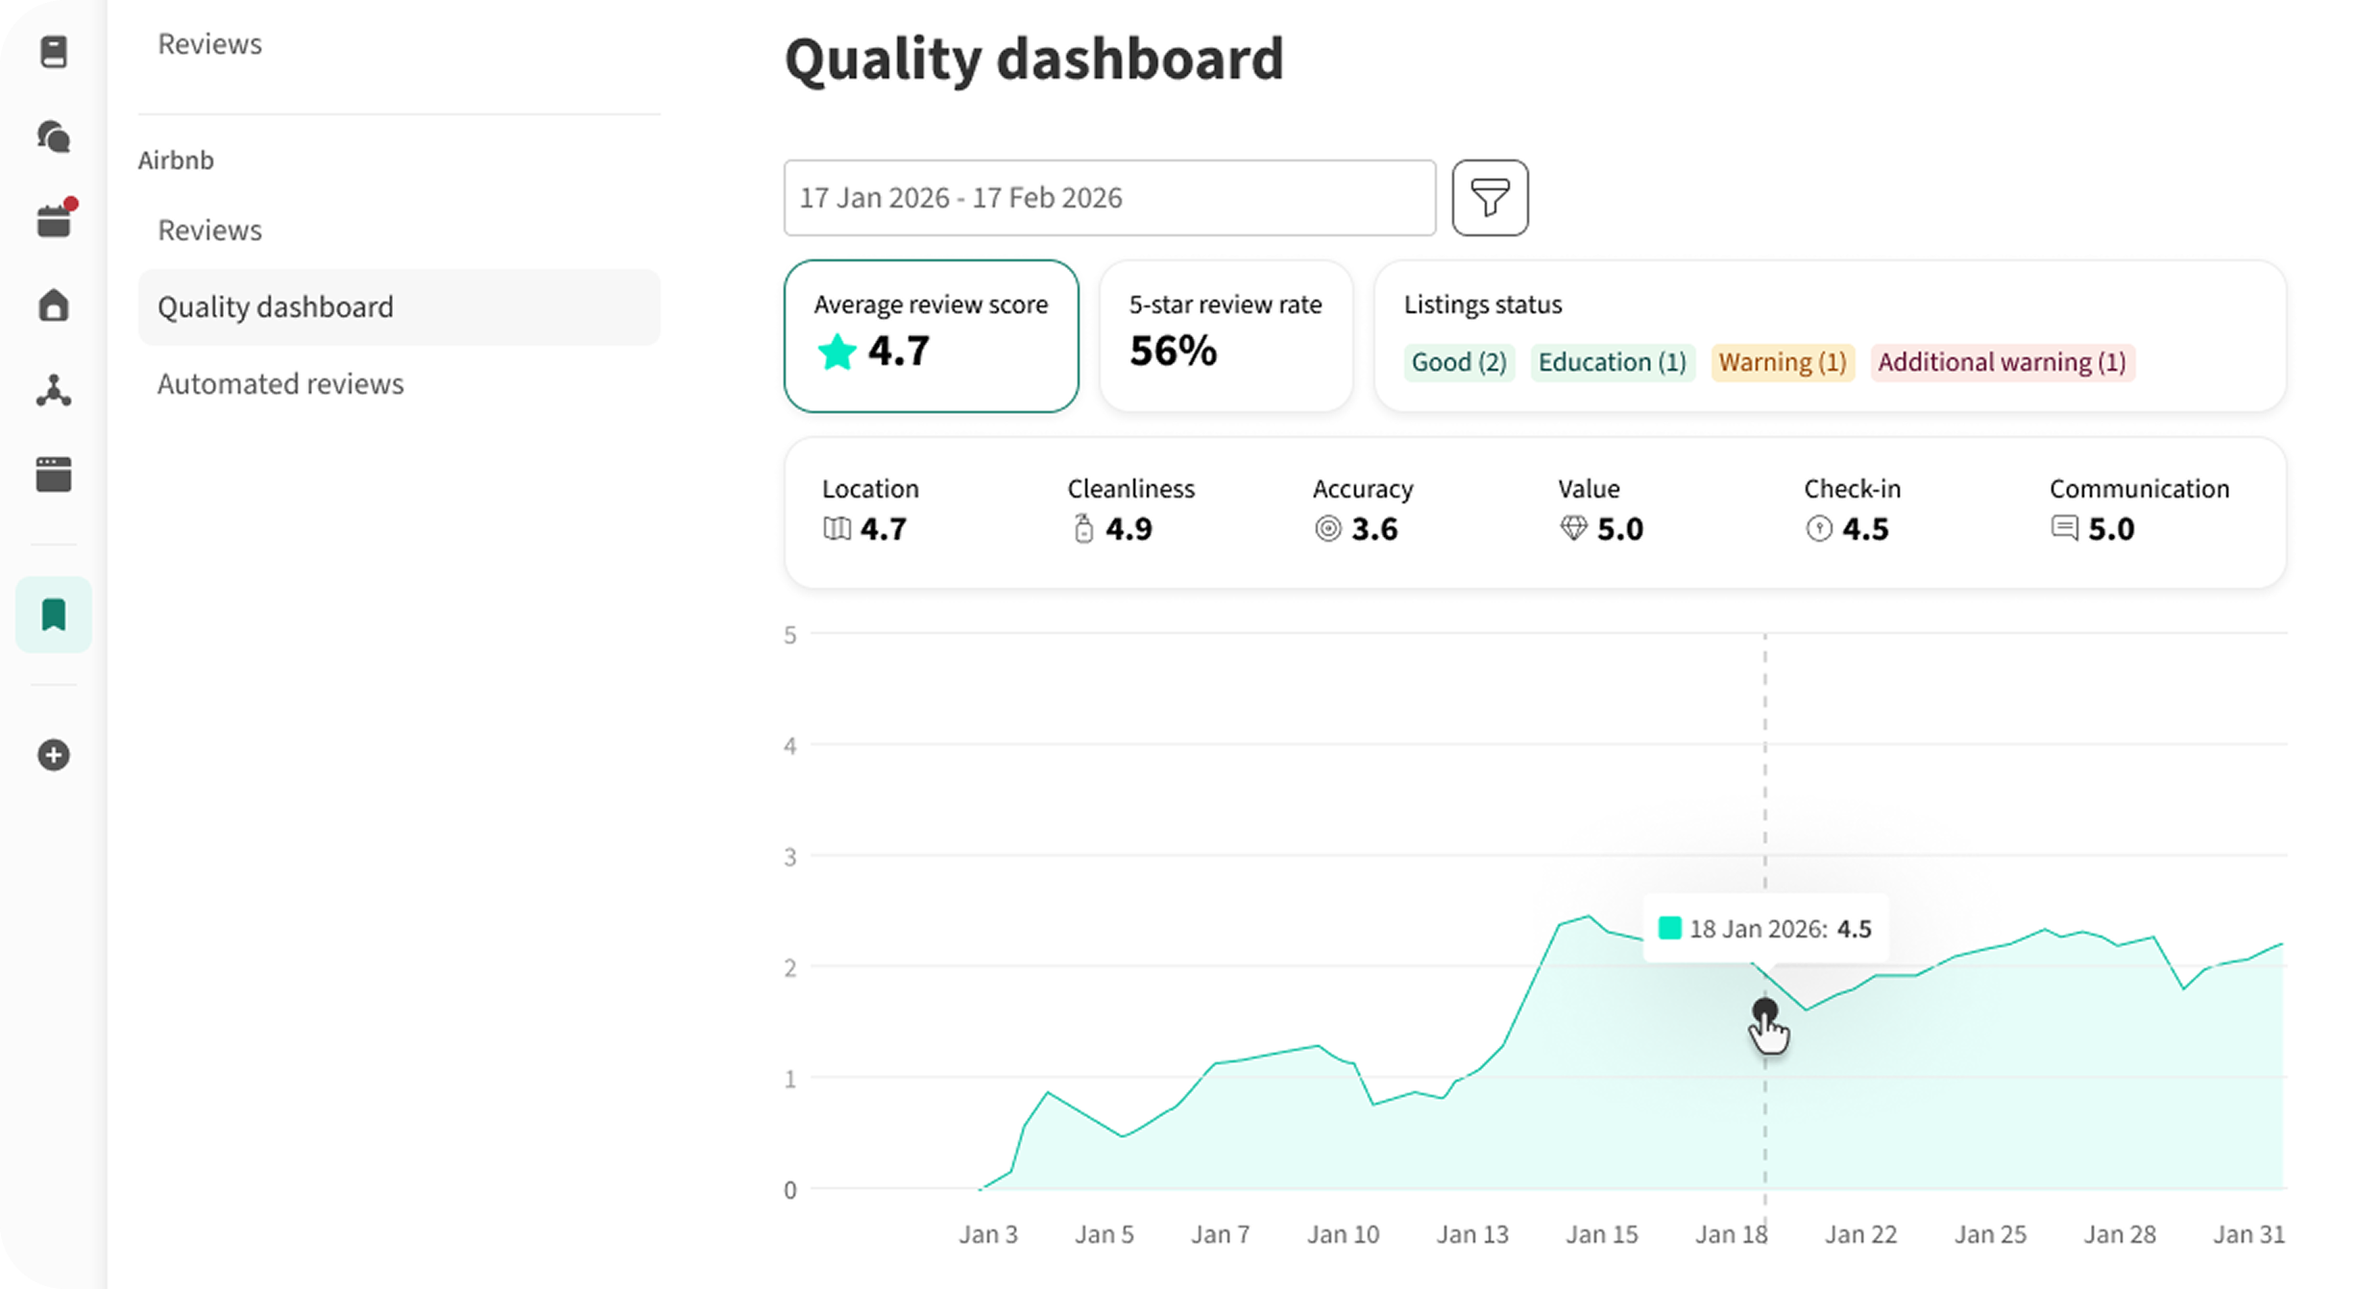Click Additional warning (1) status tag
The width and height of the screenshot is (2380, 1289).
(x=2002, y=362)
